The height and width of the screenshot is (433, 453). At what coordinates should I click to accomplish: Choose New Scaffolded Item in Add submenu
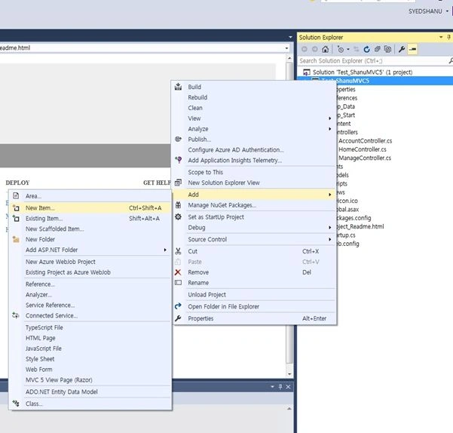[x=90, y=229]
